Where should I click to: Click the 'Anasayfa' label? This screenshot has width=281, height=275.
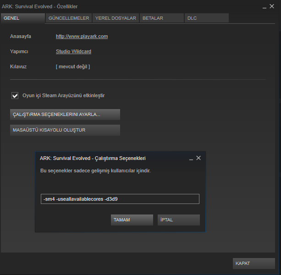(x=21, y=36)
